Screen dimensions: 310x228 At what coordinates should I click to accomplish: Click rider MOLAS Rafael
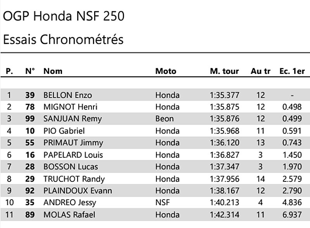point(69,215)
